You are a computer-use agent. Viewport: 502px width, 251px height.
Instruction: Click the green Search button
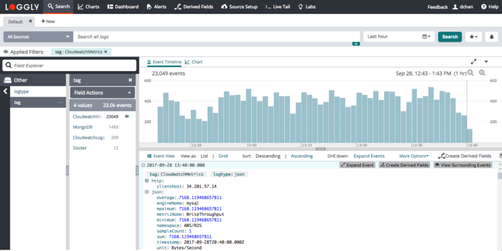[449, 37]
